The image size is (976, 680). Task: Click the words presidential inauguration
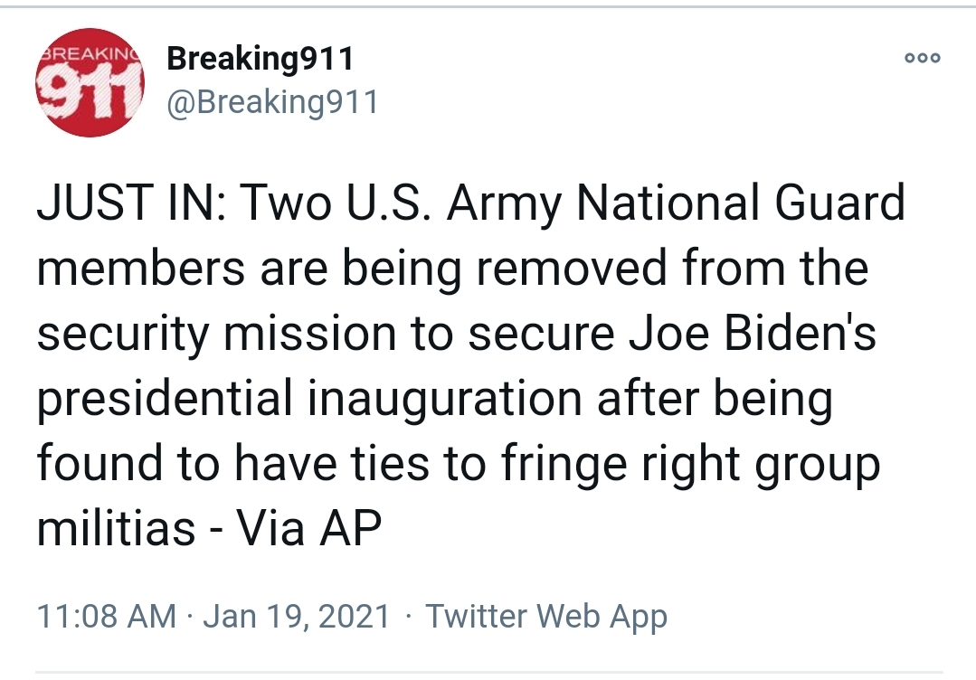[310, 400]
